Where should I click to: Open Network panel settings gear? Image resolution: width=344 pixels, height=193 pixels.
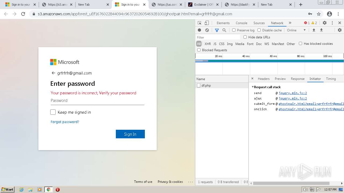340,30
